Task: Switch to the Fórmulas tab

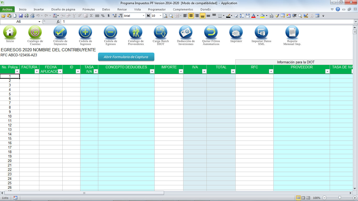Action: pos(89,9)
